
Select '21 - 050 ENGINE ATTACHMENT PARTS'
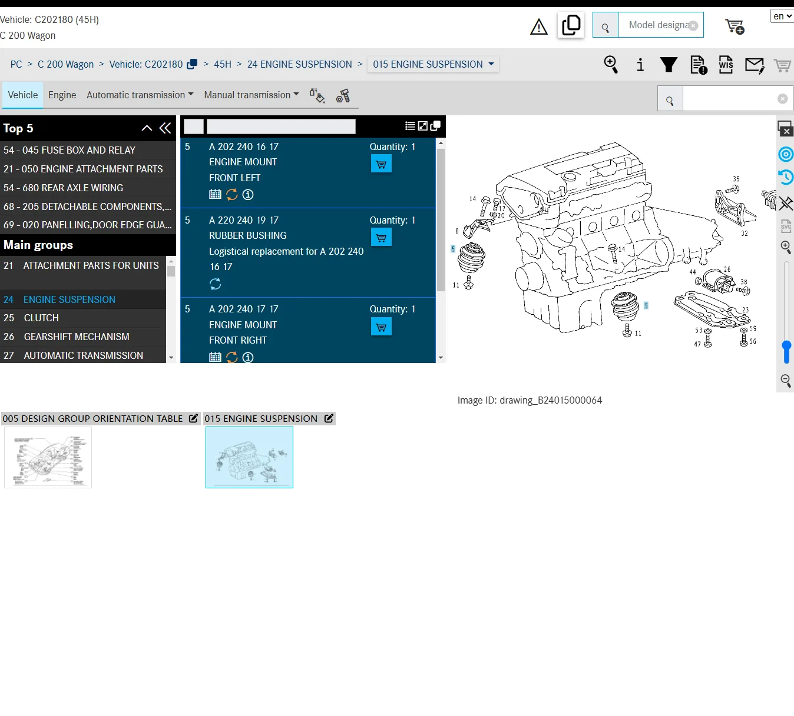88,169
